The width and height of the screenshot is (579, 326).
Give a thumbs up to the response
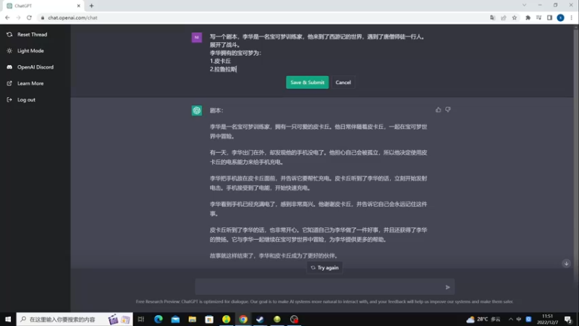click(x=438, y=110)
